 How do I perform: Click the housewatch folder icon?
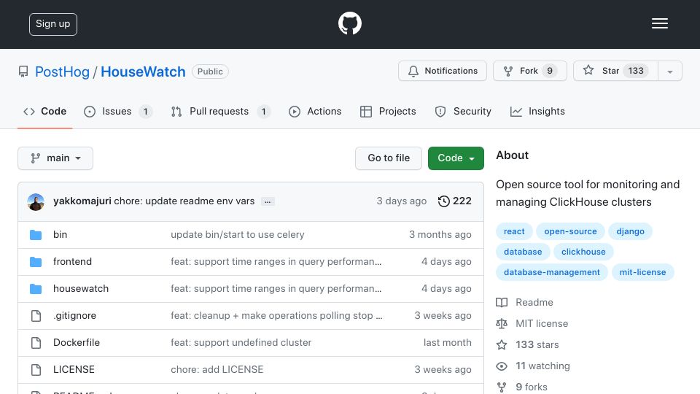[x=36, y=289]
